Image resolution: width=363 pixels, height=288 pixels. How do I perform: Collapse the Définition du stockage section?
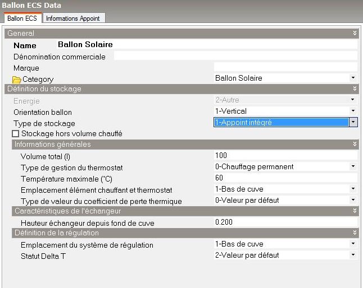pyautogui.click(x=355, y=89)
